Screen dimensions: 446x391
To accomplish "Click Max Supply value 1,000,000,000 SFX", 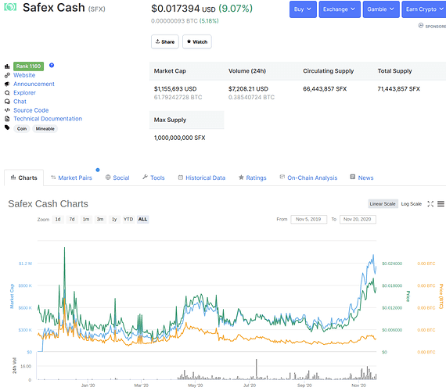I will pyautogui.click(x=179, y=138).
